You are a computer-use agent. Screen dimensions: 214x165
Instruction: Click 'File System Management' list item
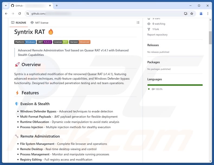pyautogui.click(x=64, y=144)
